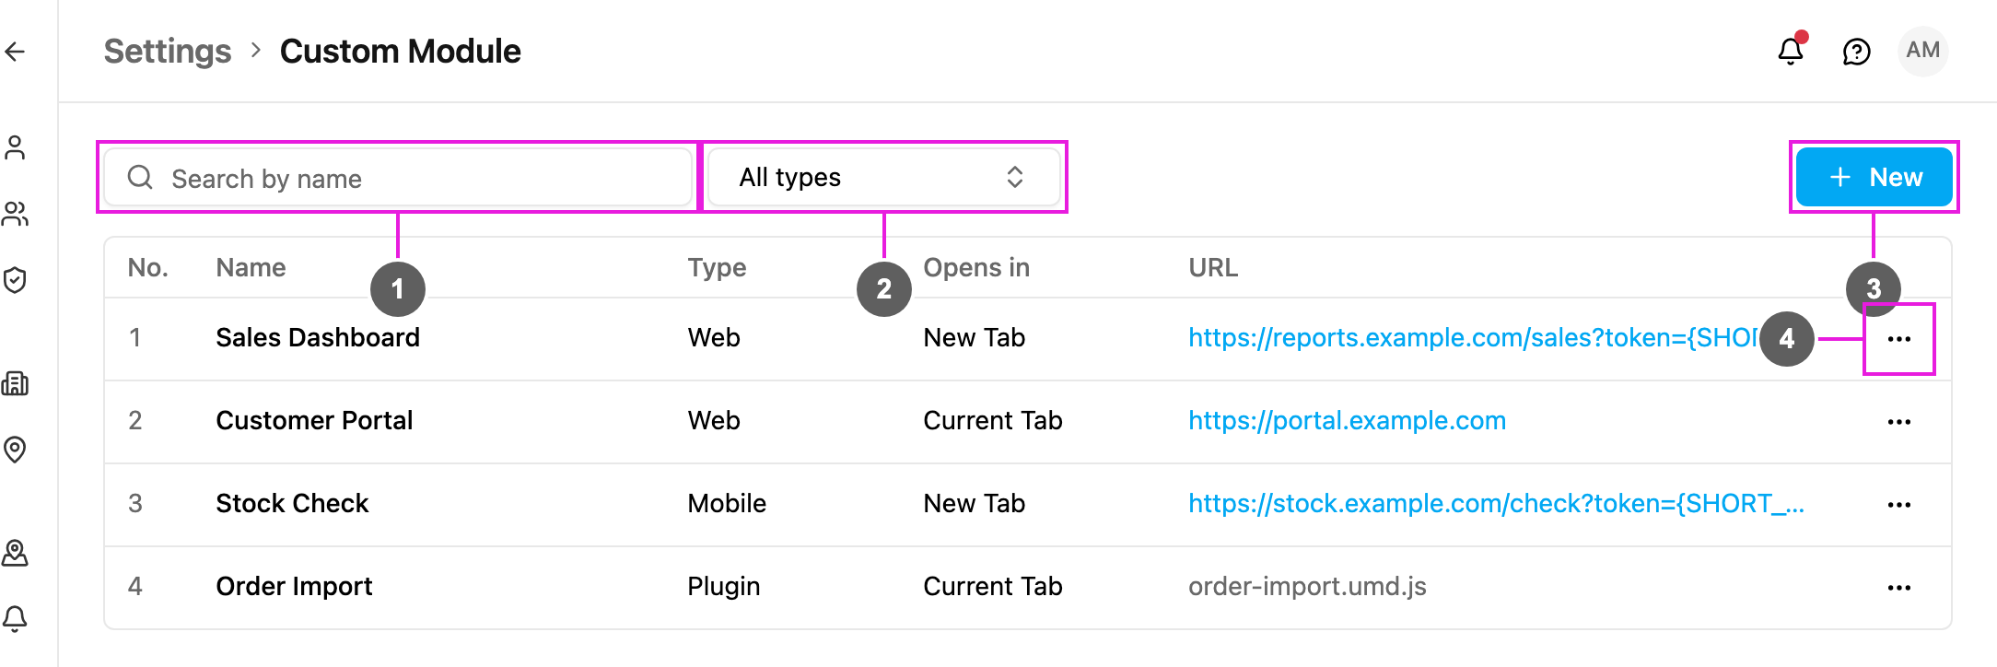Open the location pin sidebar icon
Image resolution: width=1997 pixels, height=667 pixels.
point(16,450)
